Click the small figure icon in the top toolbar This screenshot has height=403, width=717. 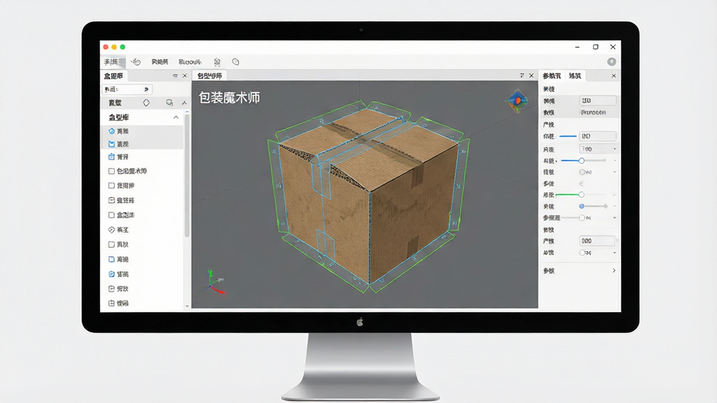point(217,62)
